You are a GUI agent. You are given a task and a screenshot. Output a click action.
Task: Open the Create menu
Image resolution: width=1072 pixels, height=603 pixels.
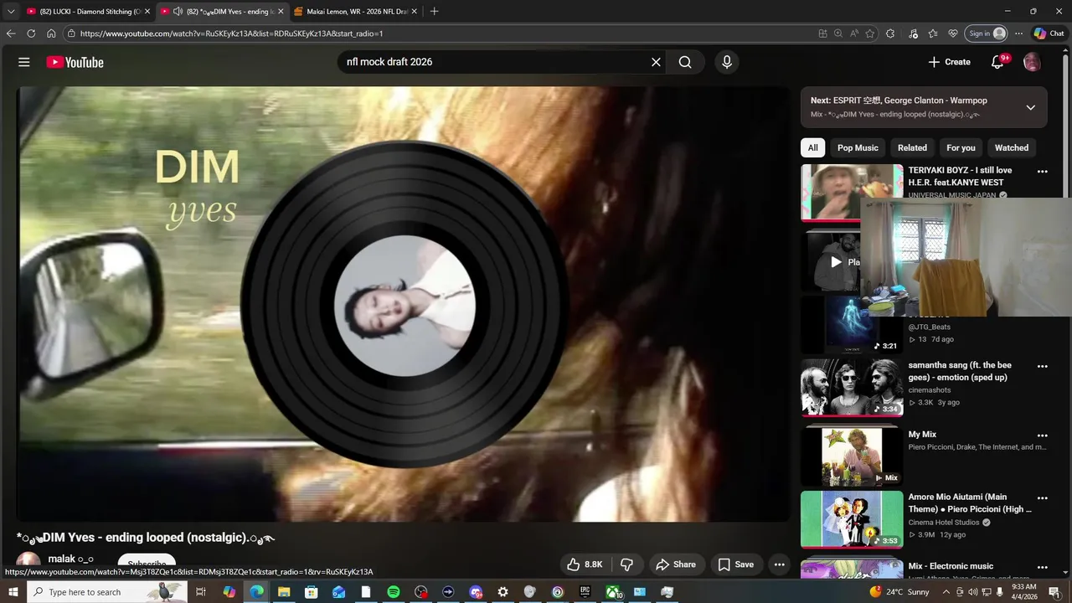pos(949,62)
